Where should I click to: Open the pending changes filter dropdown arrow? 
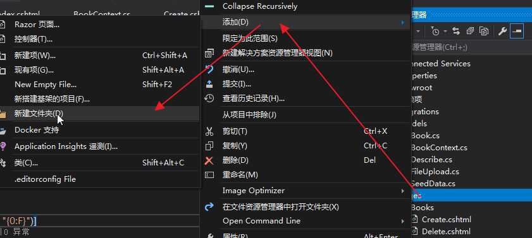tap(445, 32)
